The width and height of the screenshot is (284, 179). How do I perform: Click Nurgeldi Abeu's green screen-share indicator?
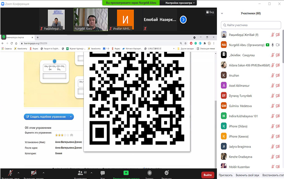[268, 45]
